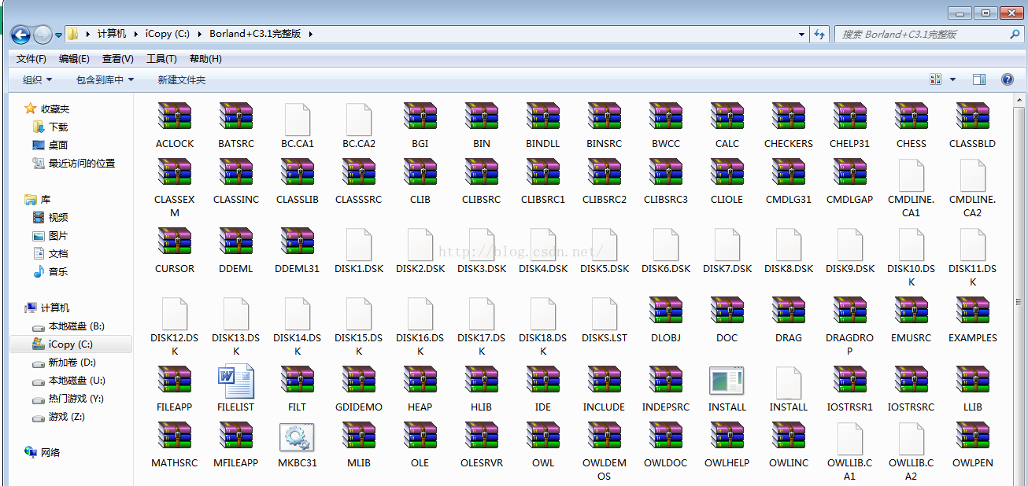Change the view icon button
The image size is (1028, 486).
(x=936, y=79)
